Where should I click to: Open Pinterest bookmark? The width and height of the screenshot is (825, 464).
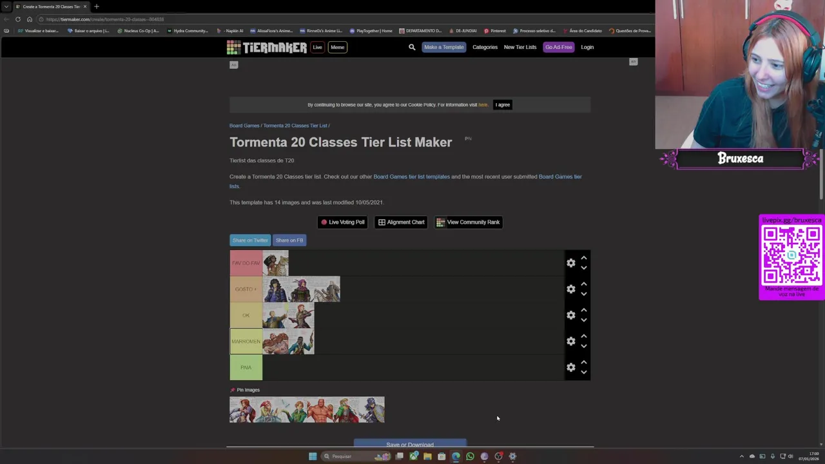click(495, 31)
